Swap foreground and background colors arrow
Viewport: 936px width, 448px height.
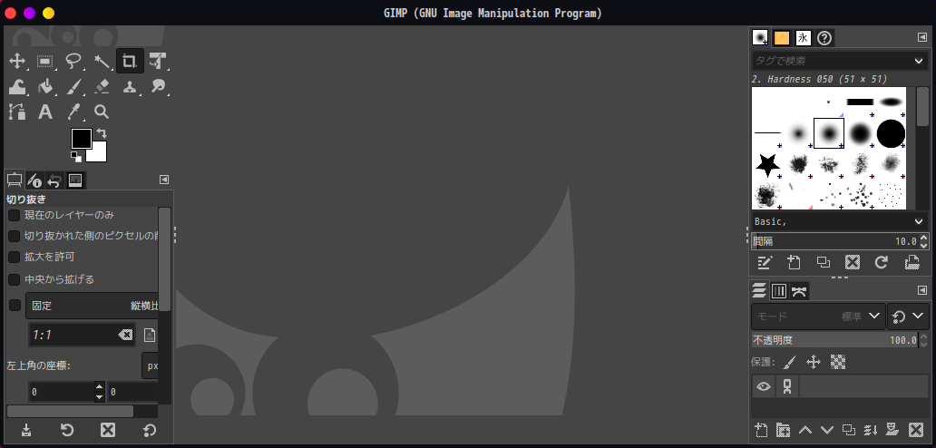click(x=102, y=133)
